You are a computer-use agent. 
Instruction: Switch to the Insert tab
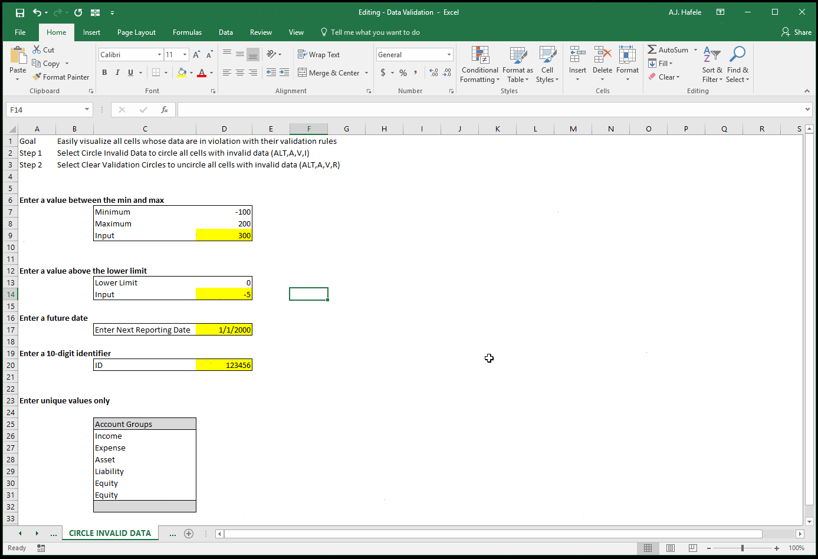coord(91,32)
